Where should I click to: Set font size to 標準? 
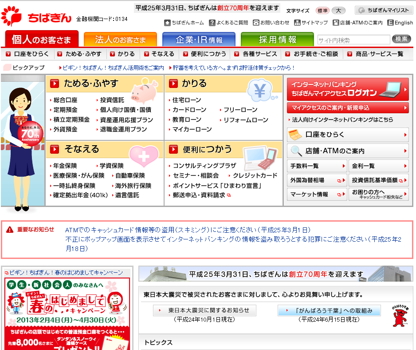pyautogui.click(x=322, y=11)
